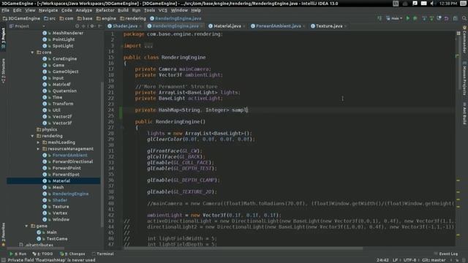This screenshot has height=263, width=468.
Task: Click the Project tree horizontal scrollbar
Action: pos(36,248)
